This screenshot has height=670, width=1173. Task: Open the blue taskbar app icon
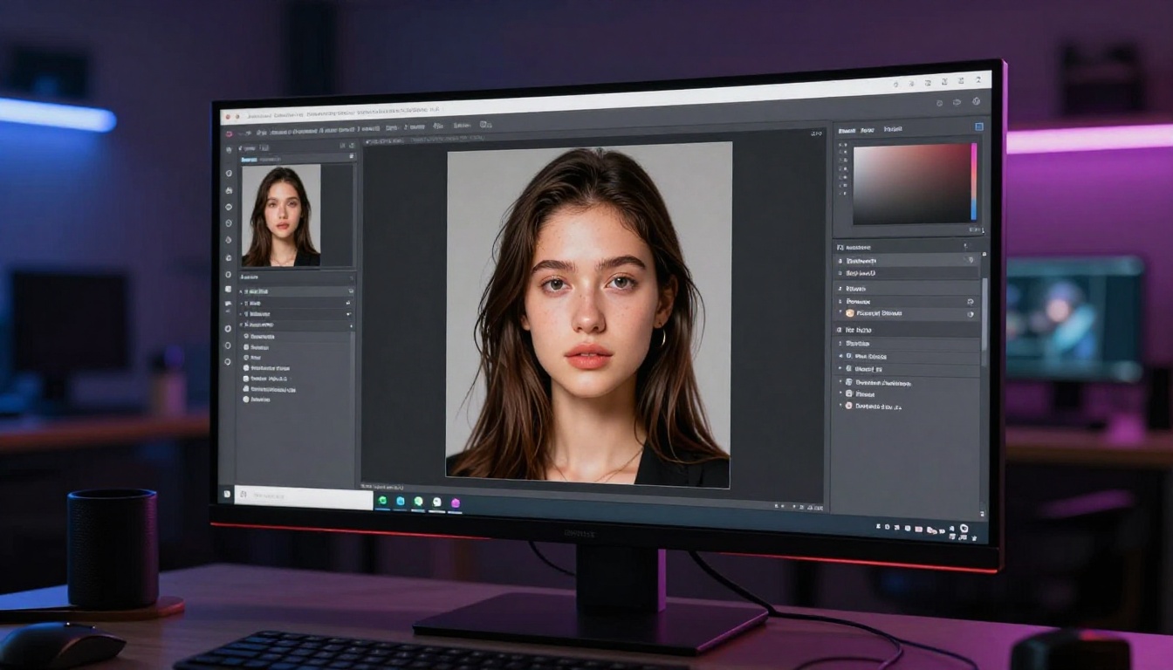pyautogui.click(x=401, y=501)
